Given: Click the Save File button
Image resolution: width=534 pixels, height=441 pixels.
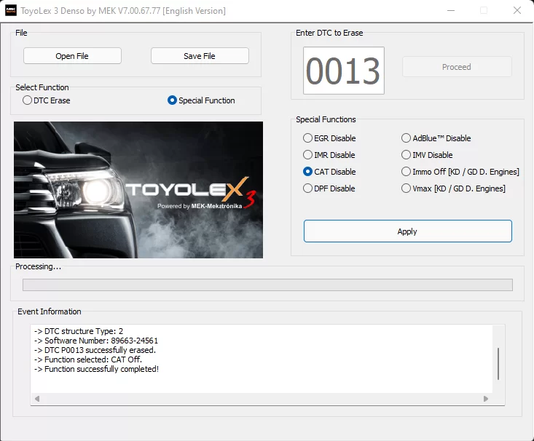Looking at the screenshot, I should pos(200,56).
